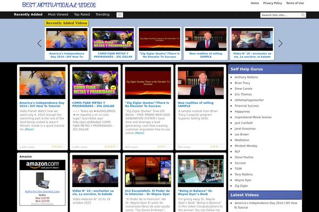The height and width of the screenshot is (212, 319).
Task: Open etthehiphoppreacher category
Action: 249,100
